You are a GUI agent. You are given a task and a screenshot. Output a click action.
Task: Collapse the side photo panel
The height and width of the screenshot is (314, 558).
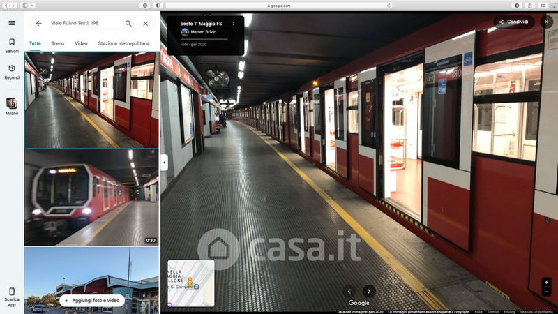click(164, 163)
